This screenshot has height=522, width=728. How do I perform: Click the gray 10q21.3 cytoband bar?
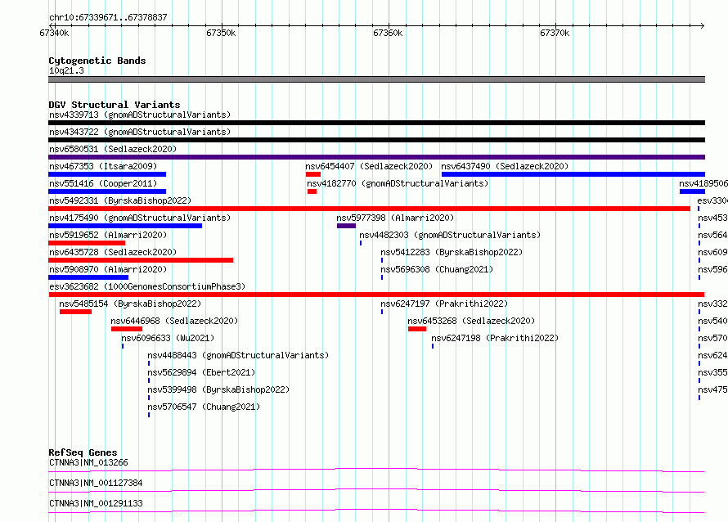coord(376,79)
